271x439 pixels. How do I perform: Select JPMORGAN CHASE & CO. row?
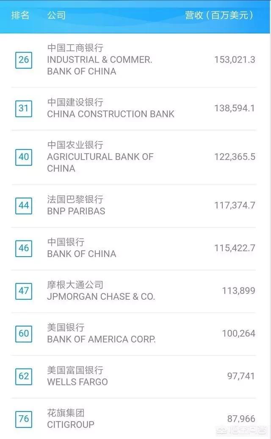(x=101, y=296)
